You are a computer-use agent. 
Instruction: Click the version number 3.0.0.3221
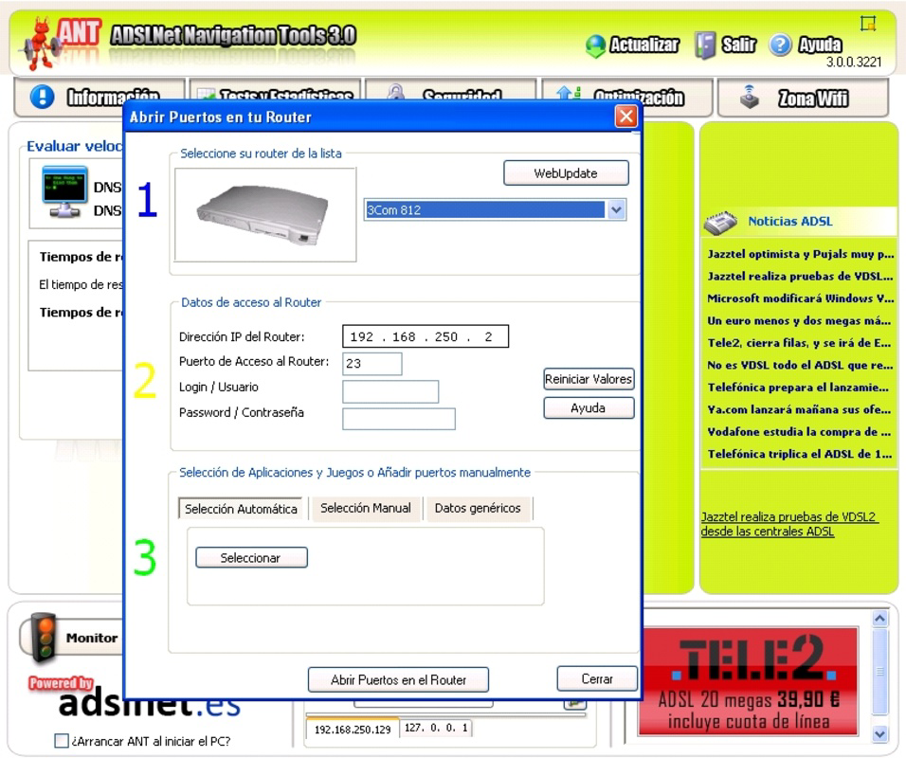click(x=854, y=63)
